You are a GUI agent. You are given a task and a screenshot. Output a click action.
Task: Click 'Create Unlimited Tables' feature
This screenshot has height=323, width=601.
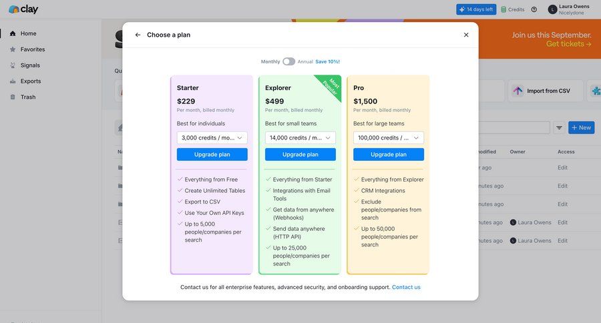point(214,190)
